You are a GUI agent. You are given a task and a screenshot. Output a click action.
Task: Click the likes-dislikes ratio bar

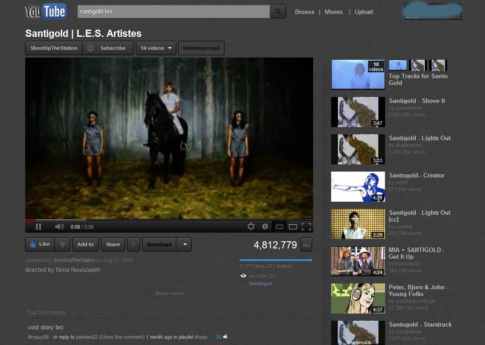[275, 260]
